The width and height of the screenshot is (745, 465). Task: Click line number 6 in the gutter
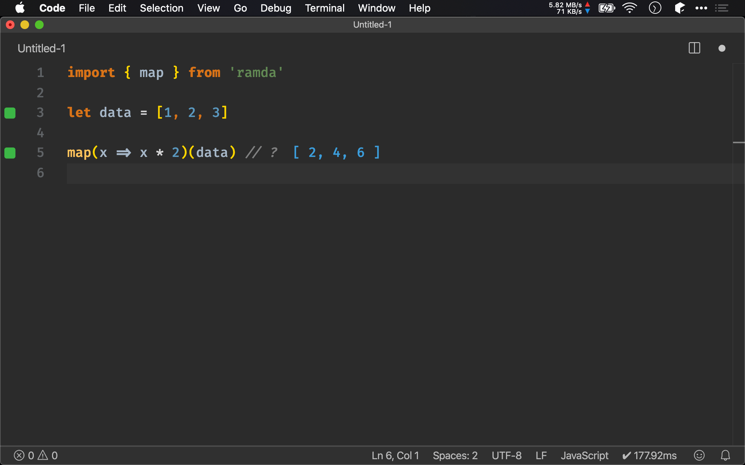tap(40, 173)
